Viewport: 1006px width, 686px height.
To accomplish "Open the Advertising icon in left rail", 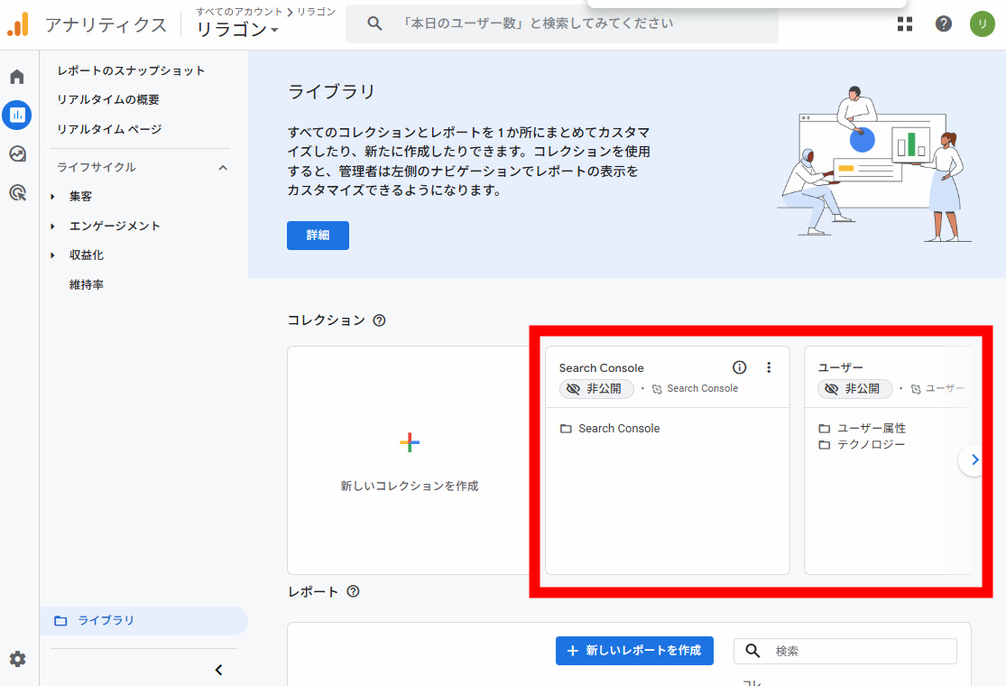I will pos(17,192).
